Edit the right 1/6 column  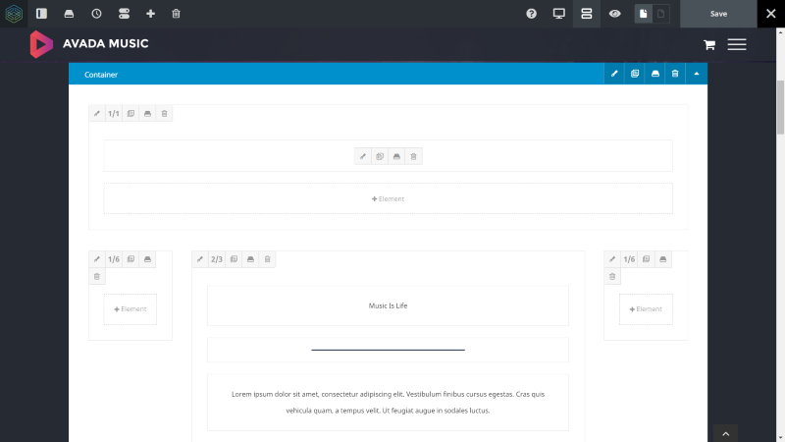612,259
